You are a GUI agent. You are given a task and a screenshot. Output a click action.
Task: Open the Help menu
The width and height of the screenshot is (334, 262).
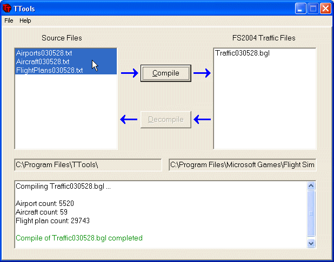(25, 20)
